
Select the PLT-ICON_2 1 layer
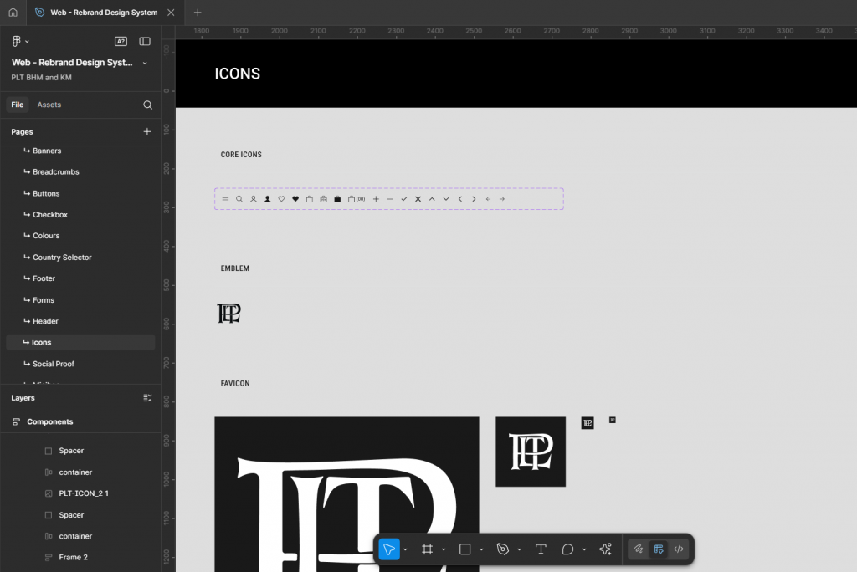pyautogui.click(x=83, y=493)
